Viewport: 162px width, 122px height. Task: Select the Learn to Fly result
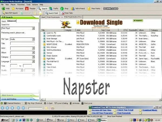[51, 33]
